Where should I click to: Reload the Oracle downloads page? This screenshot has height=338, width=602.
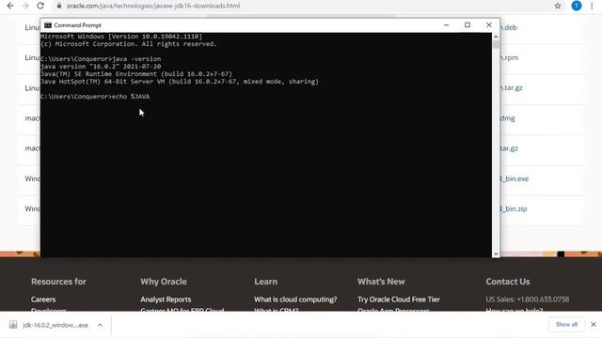40,6
